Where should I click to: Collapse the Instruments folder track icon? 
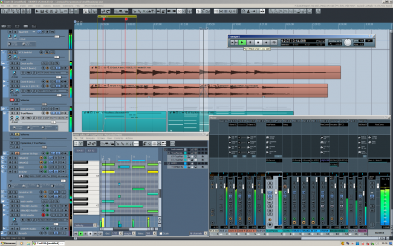tap(3, 108)
